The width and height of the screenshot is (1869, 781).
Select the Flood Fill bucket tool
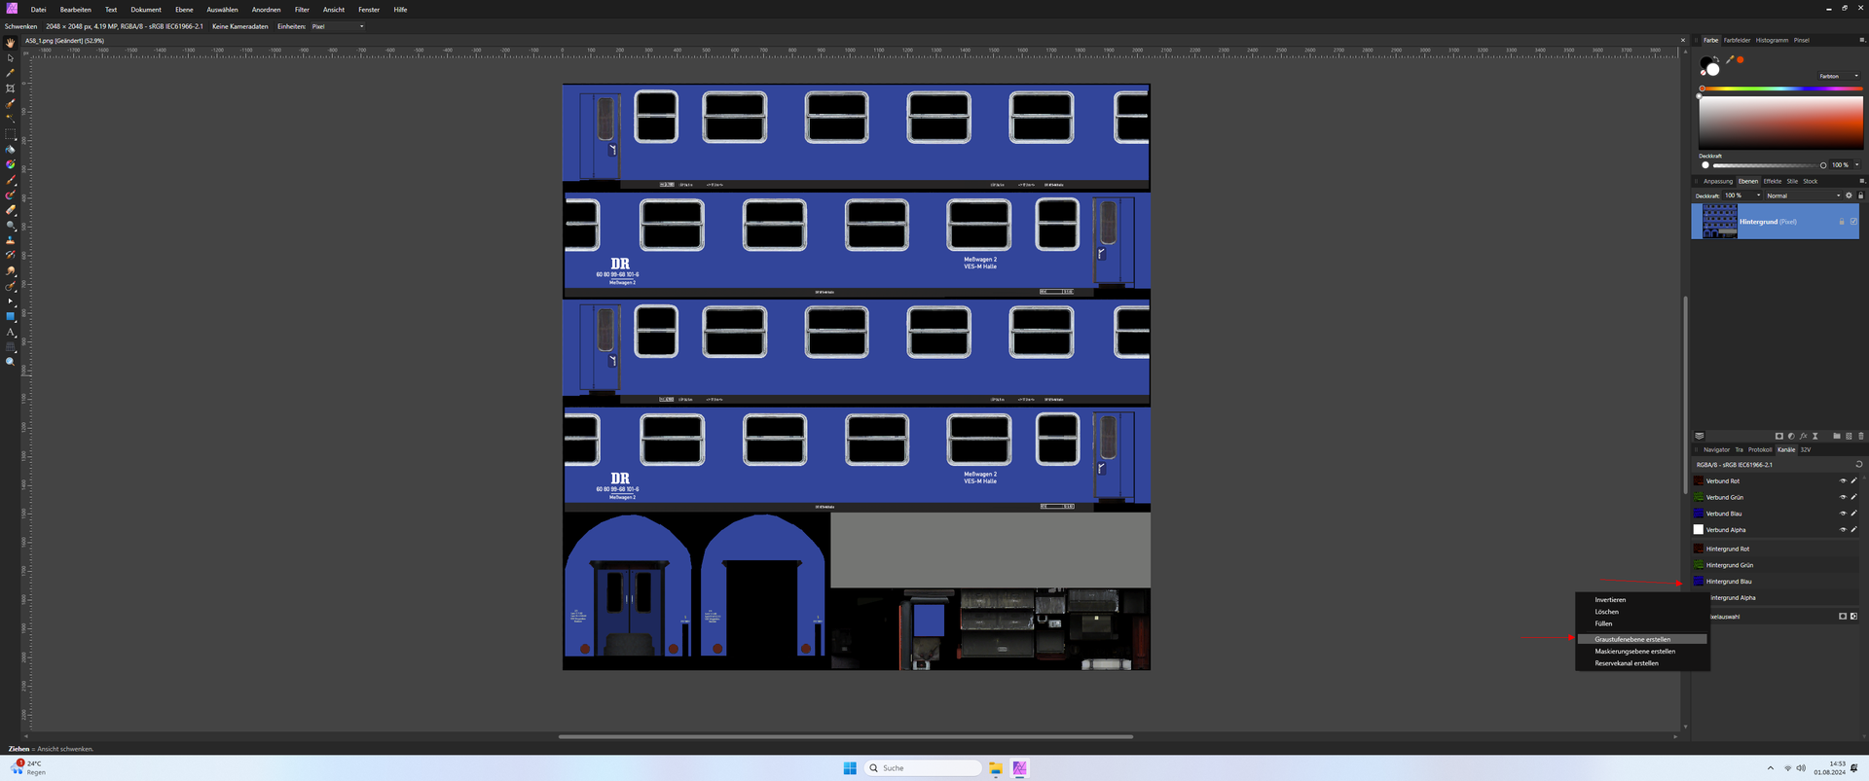11,149
